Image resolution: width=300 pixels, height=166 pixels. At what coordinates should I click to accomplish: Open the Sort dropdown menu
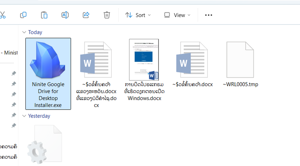[138, 15]
